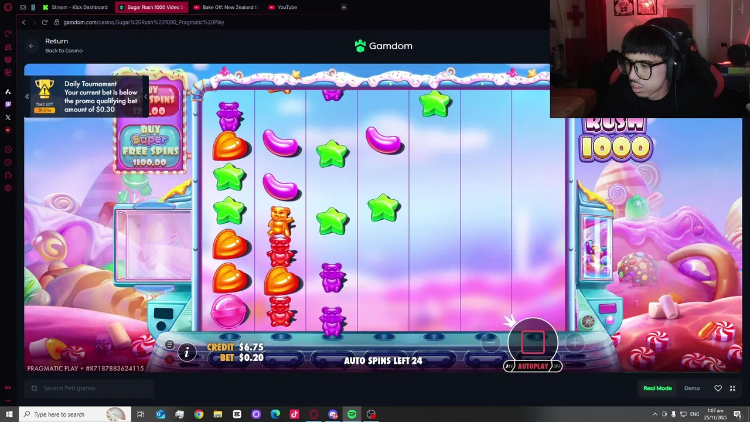Show hidden system tray icons

click(654, 414)
